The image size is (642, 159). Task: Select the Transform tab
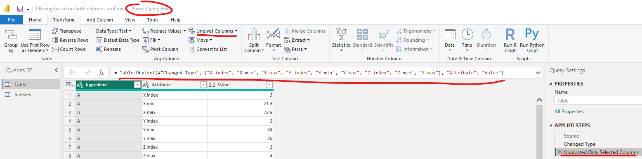click(64, 20)
